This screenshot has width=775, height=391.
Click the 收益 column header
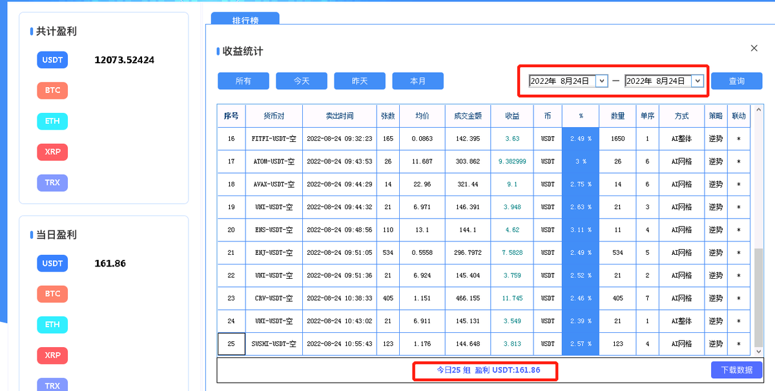(512, 116)
